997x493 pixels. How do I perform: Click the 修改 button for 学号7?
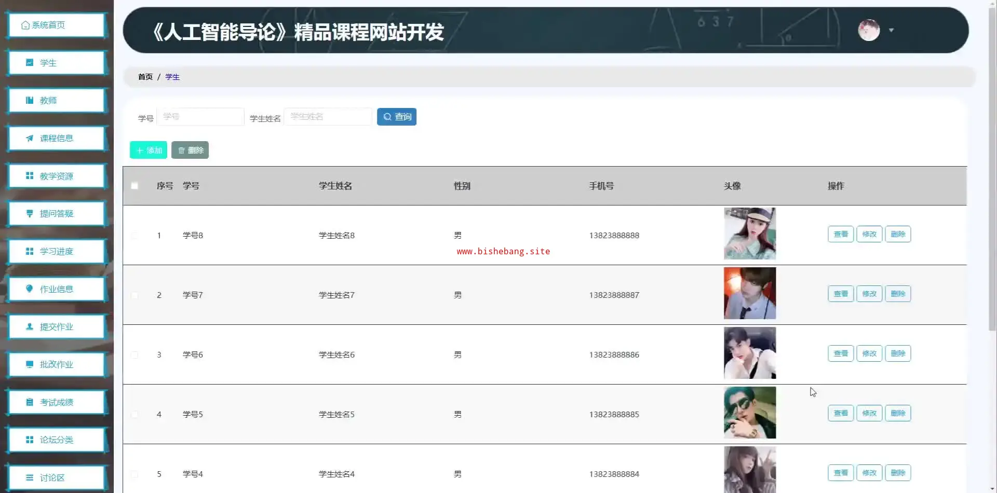coord(869,294)
